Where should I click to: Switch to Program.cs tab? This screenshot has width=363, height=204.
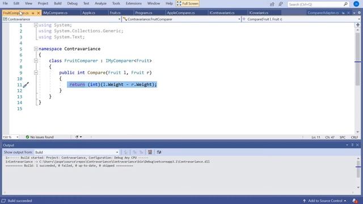(143, 13)
